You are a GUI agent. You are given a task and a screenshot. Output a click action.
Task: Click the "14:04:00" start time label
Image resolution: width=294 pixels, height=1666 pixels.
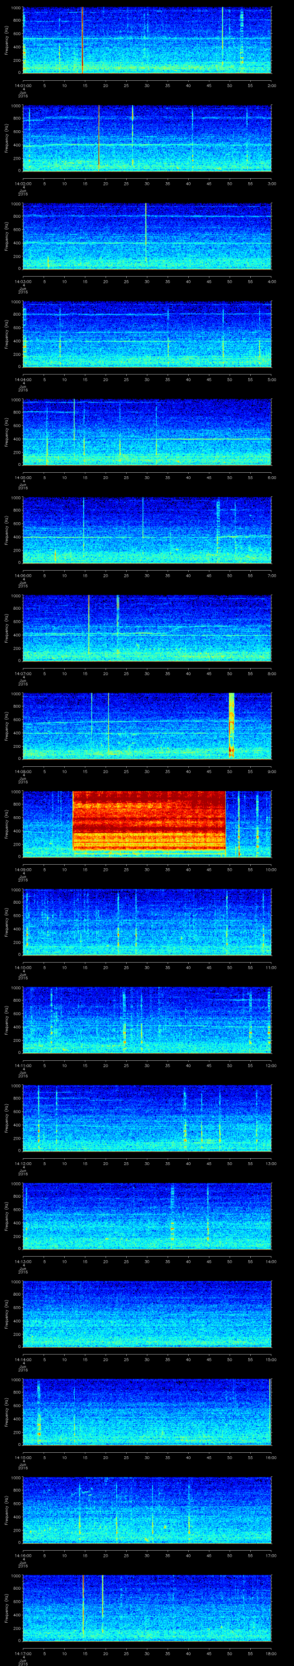23,379
